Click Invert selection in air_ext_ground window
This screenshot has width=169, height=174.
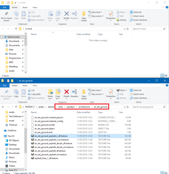[138, 98]
